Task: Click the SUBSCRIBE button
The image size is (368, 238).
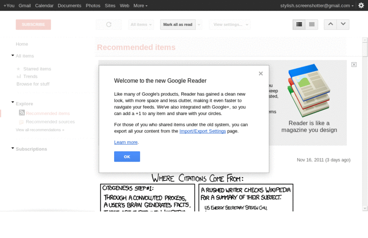Action: (x=33, y=24)
